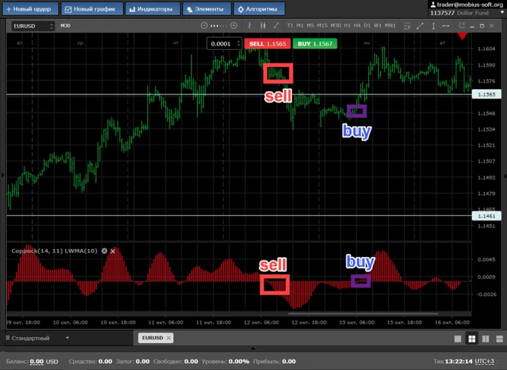Click BUY 1.1567 button

pos(315,44)
